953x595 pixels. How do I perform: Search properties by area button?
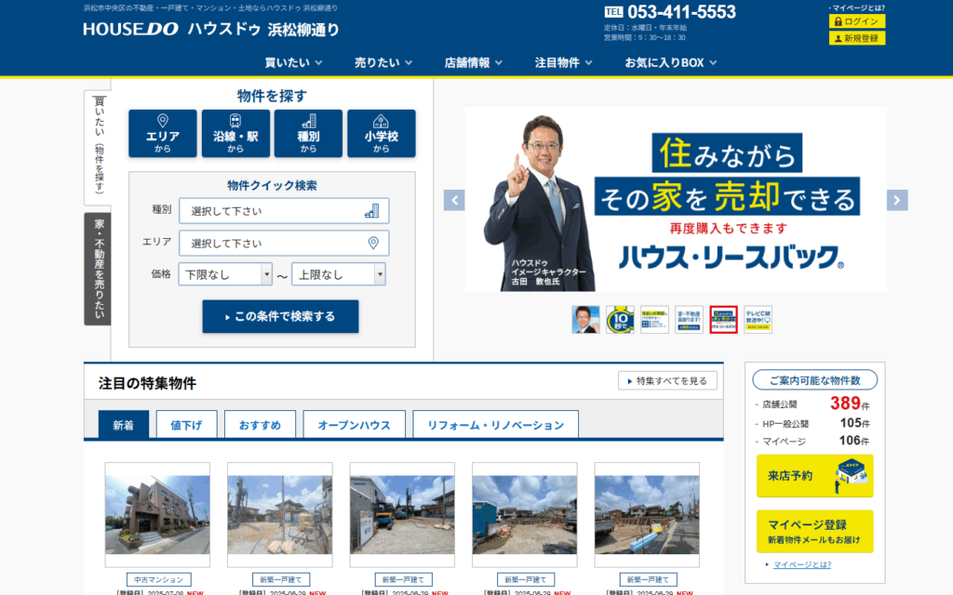click(162, 134)
